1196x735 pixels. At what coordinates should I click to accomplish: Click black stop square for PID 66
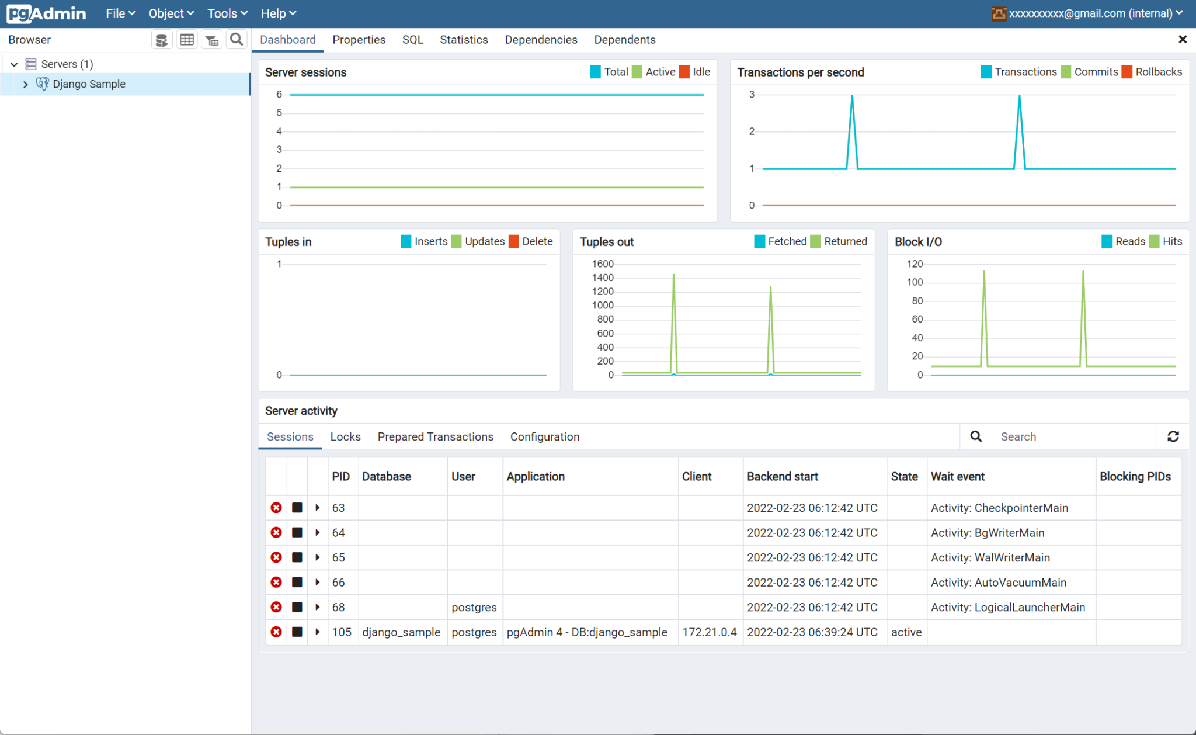point(297,583)
